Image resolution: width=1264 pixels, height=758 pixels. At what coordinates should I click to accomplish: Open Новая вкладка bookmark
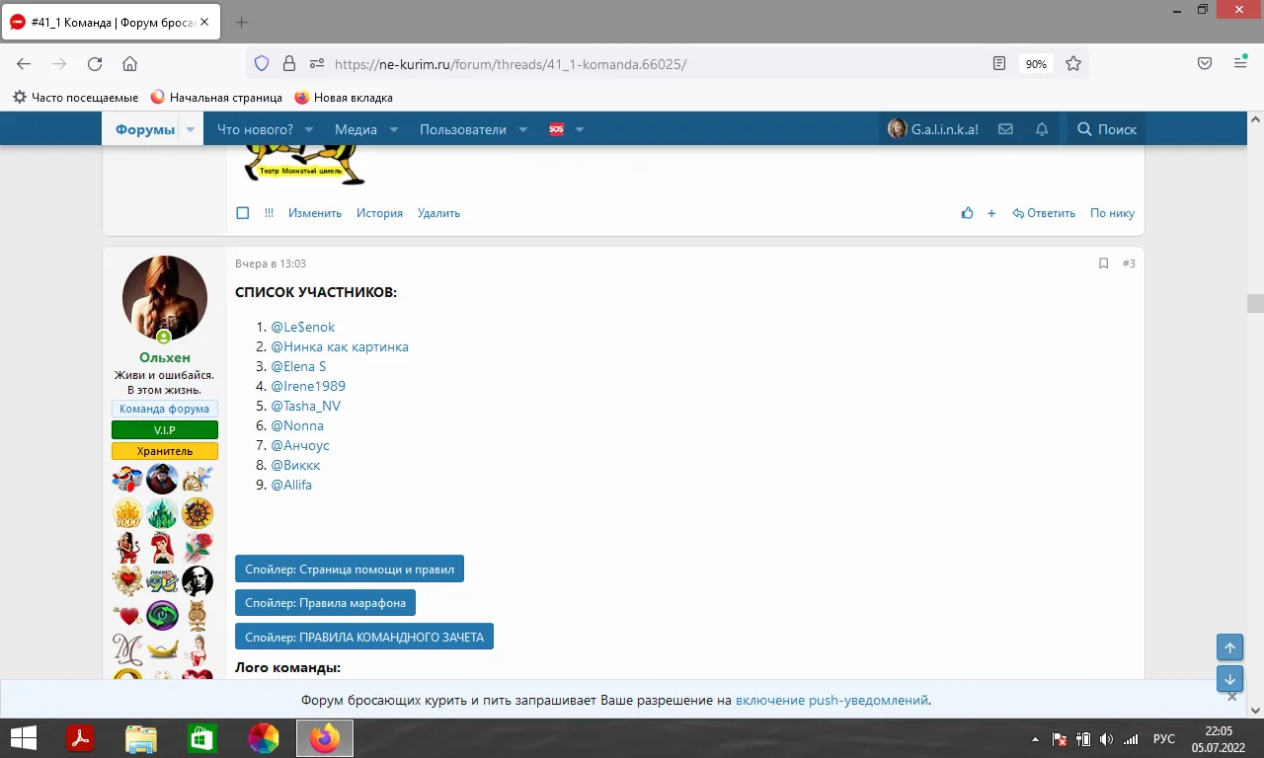(344, 98)
